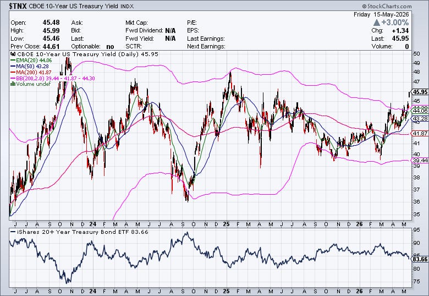Click the iShares 20+ Year Treasury Bond ETF legend
Image resolution: width=429 pixels, height=296 pixels.
(82, 232)
